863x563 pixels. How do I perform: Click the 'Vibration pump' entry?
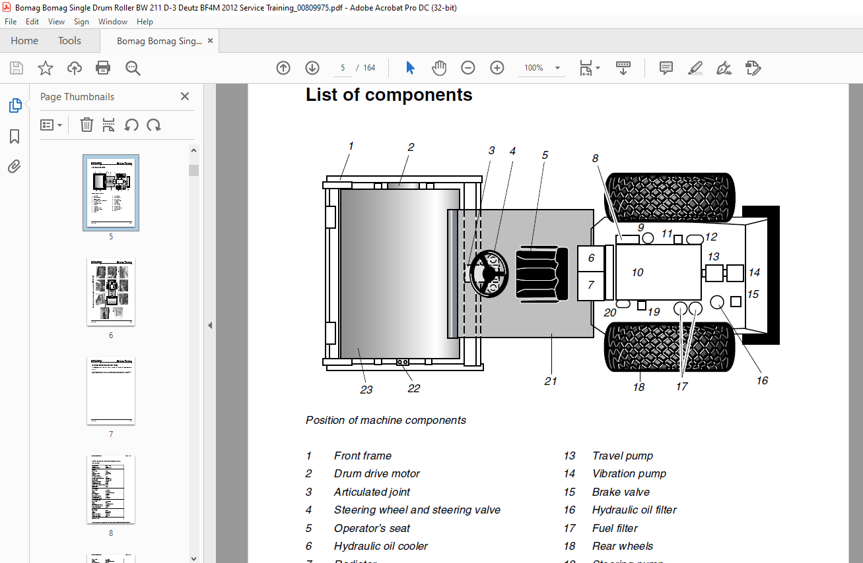click(x=629, y=474)
